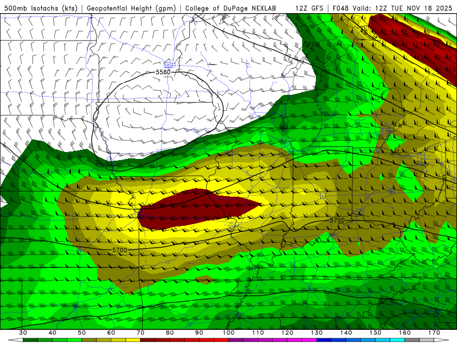
Task: Click the 60 value on the color scale
Action: point(111,333)
